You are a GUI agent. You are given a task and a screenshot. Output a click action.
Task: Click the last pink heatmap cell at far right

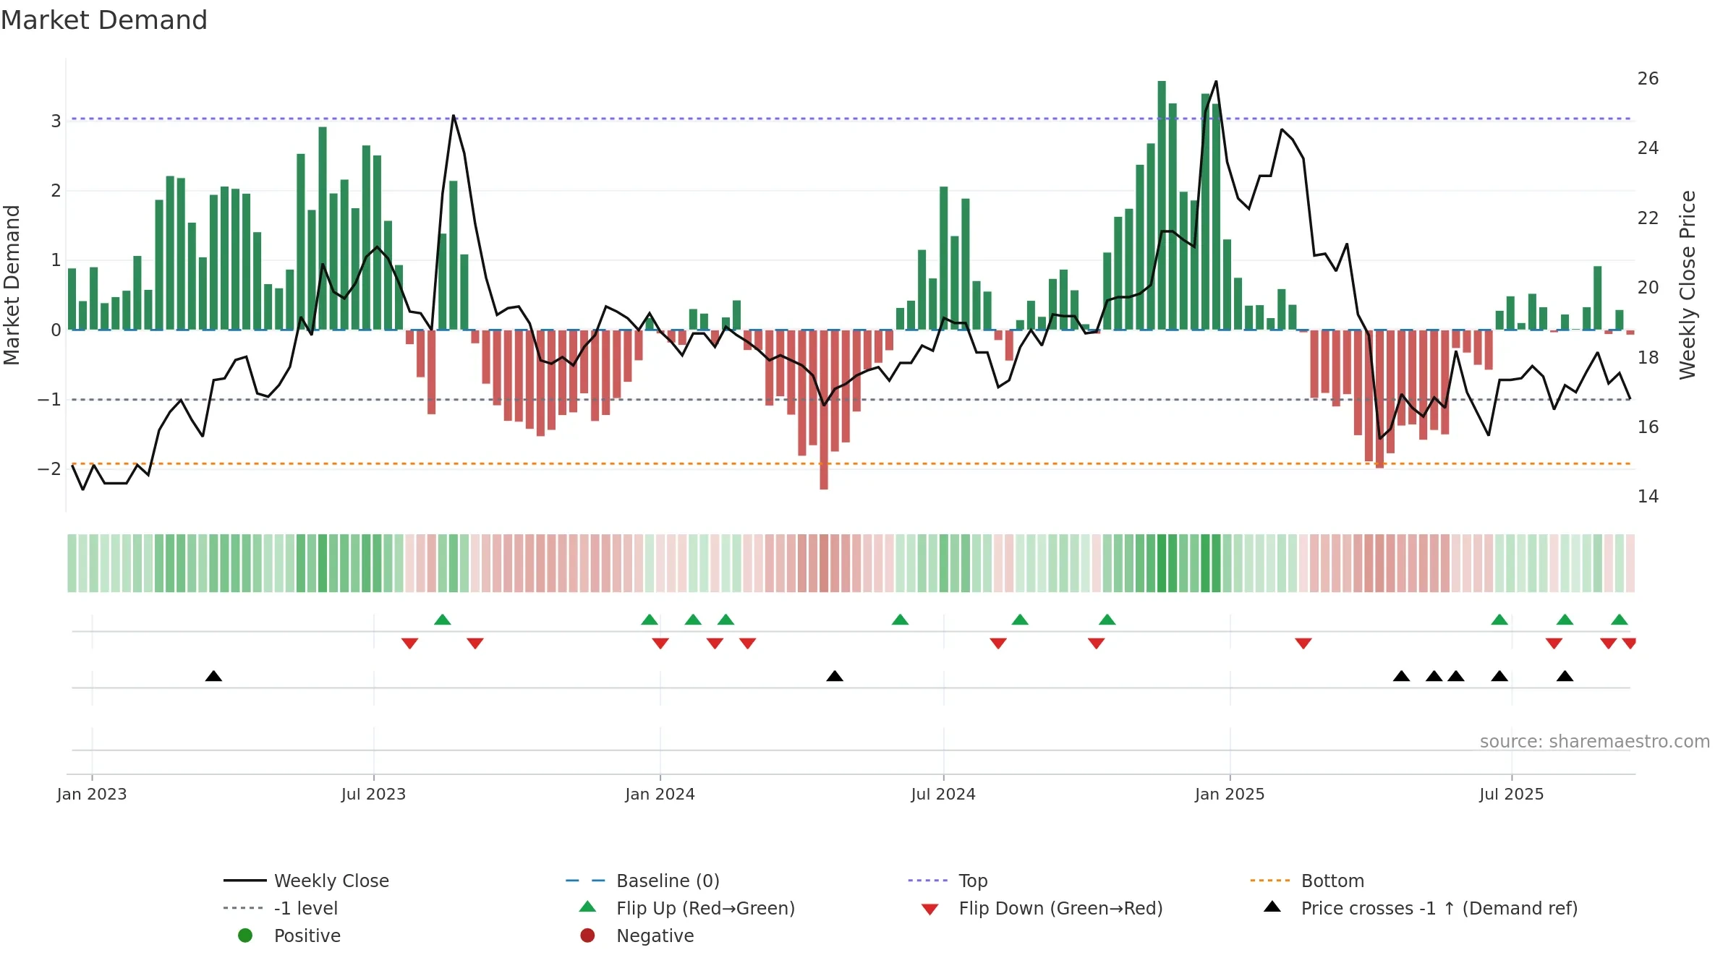point(1630,563)
